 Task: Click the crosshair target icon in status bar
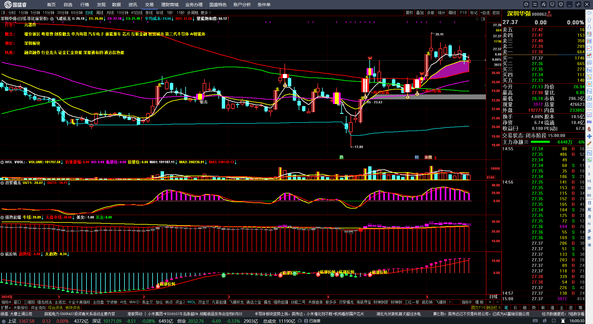[554, 321]
